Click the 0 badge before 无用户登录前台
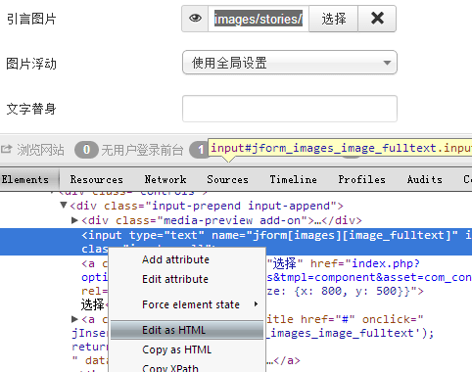 pos(86,150)
